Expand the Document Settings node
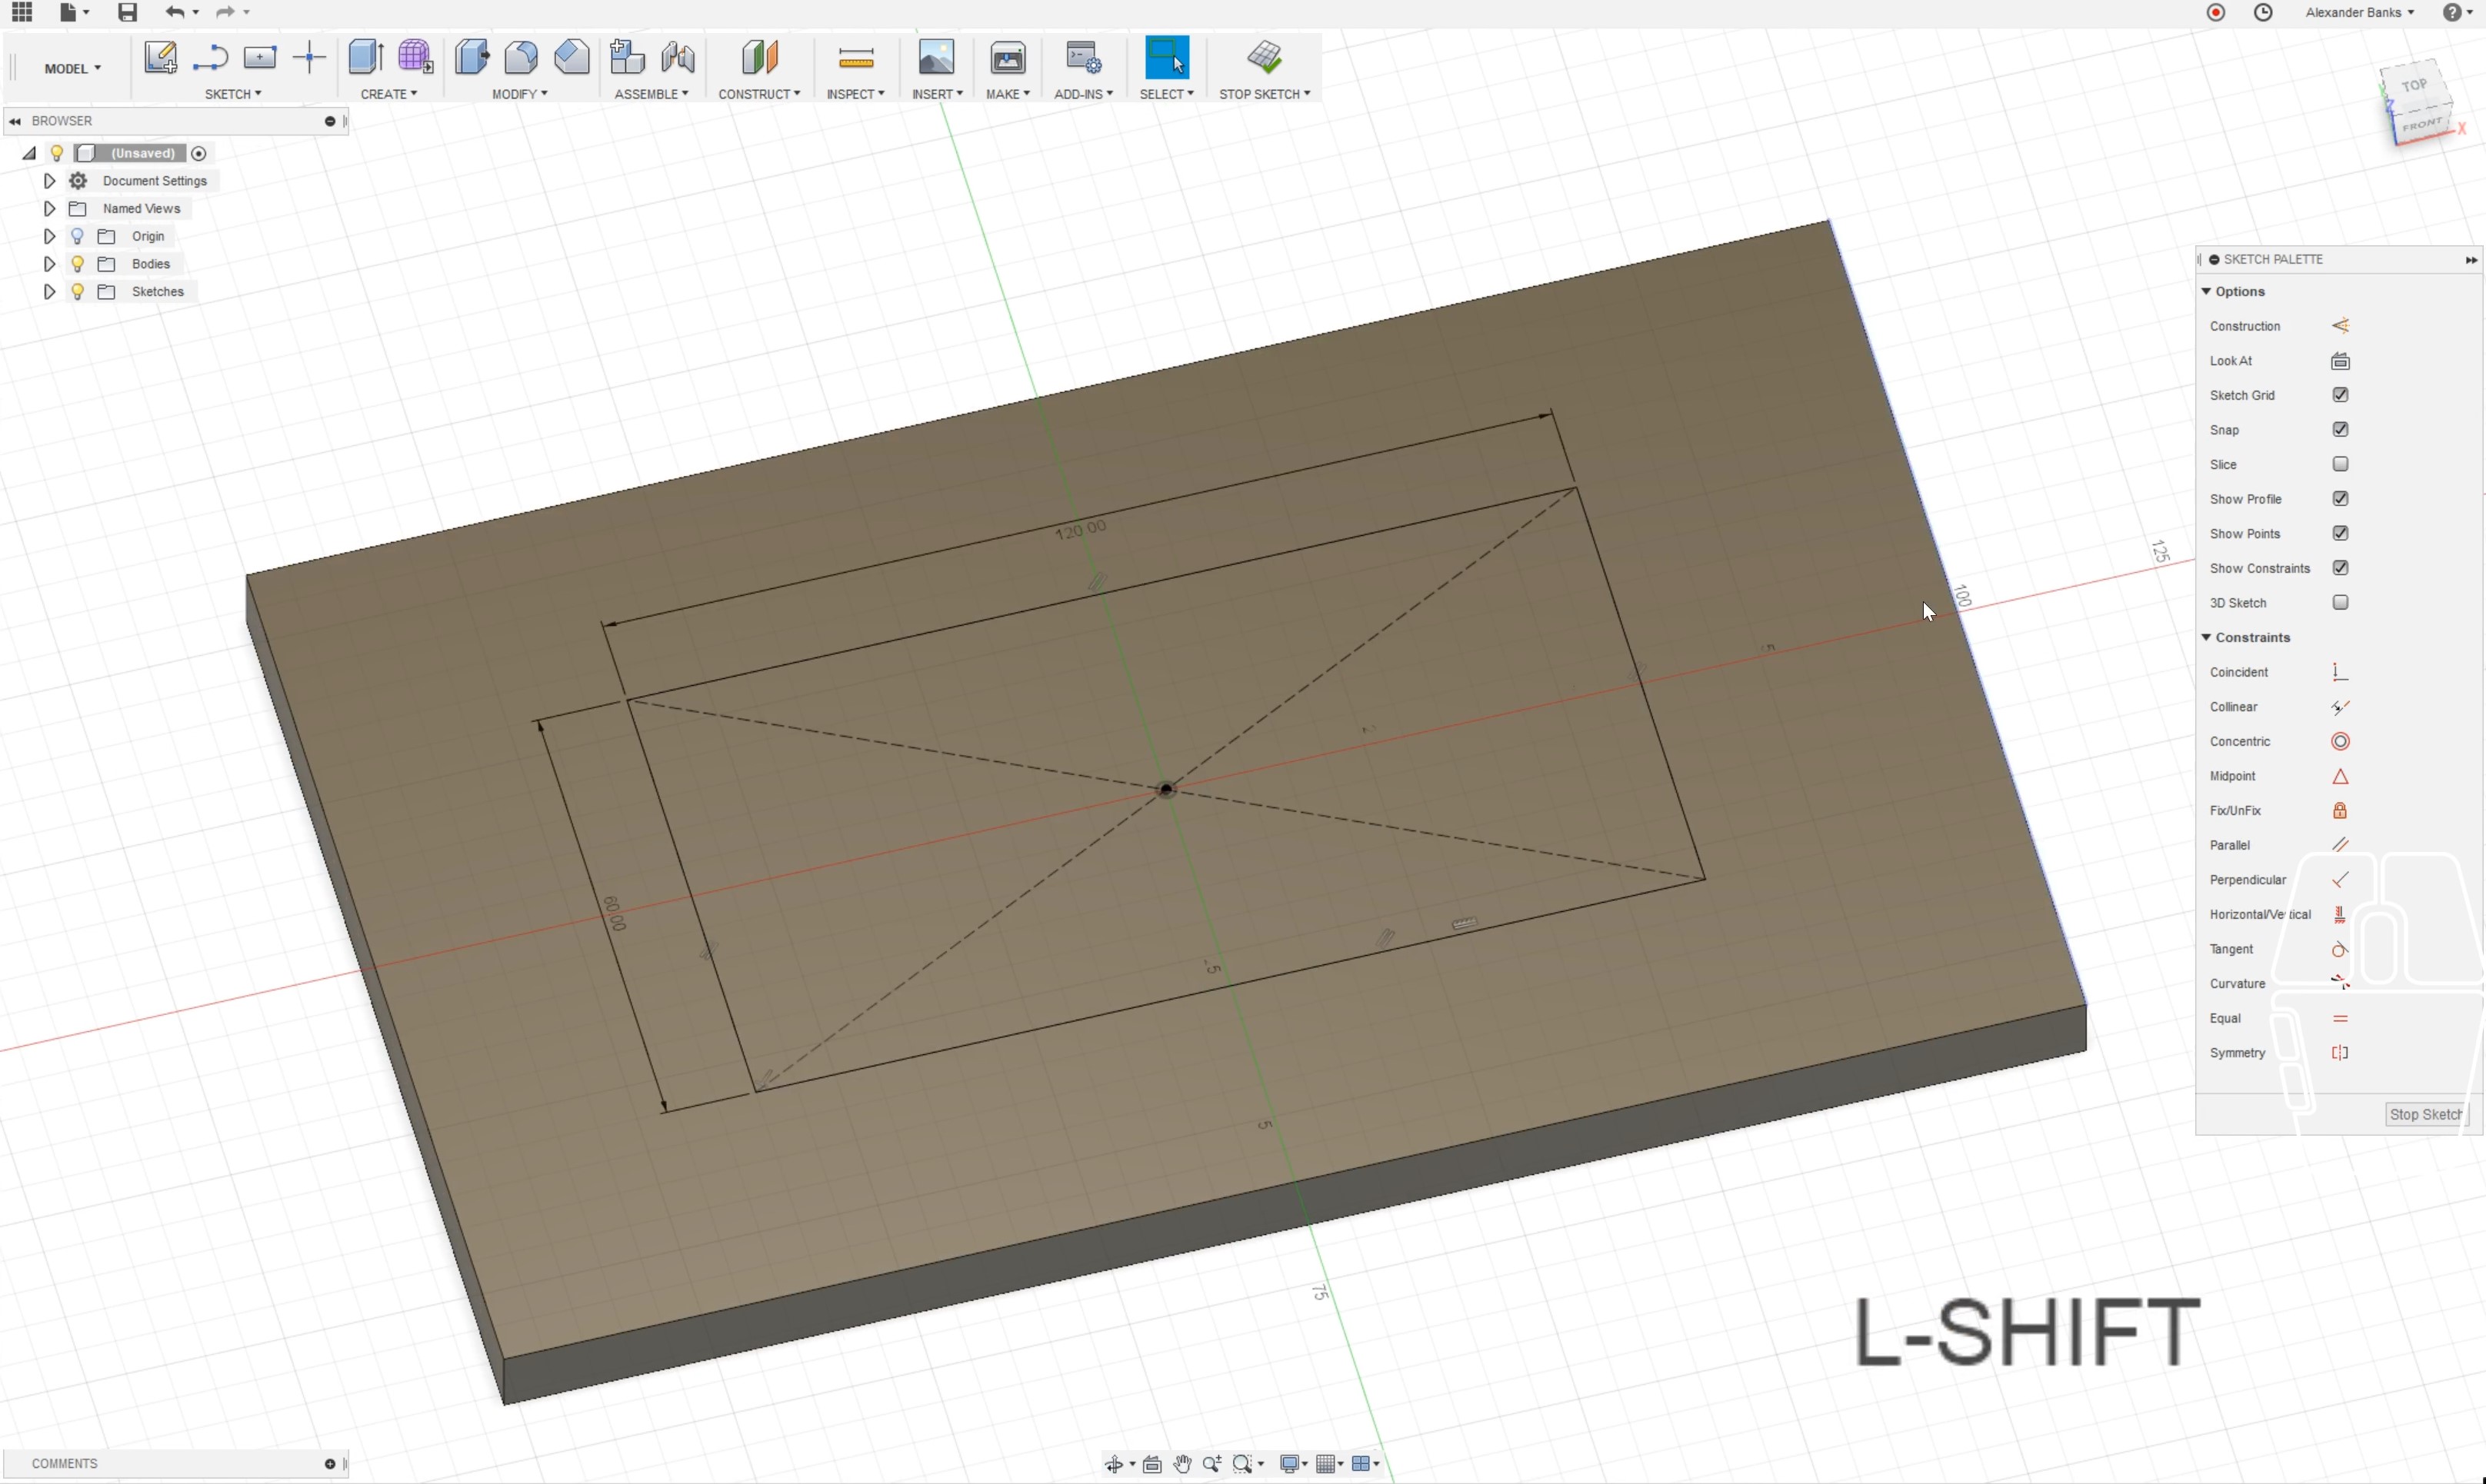 [49, 181]
